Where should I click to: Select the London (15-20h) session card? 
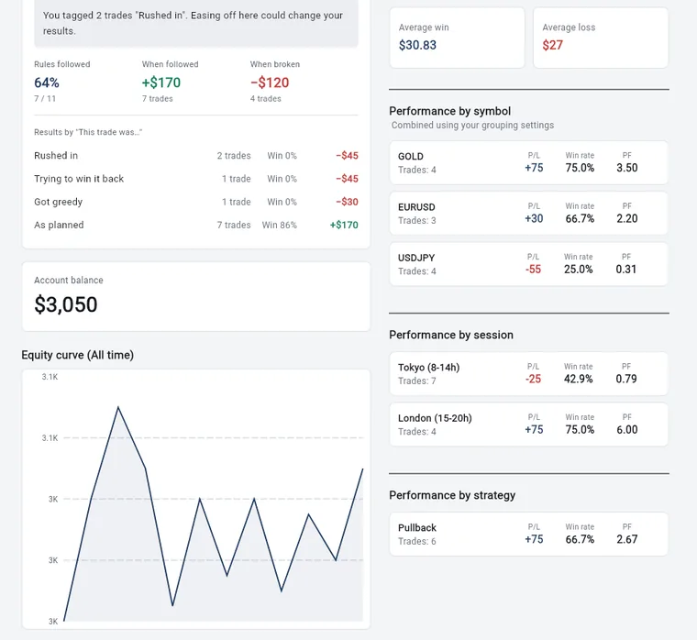[x=528, y=425]
